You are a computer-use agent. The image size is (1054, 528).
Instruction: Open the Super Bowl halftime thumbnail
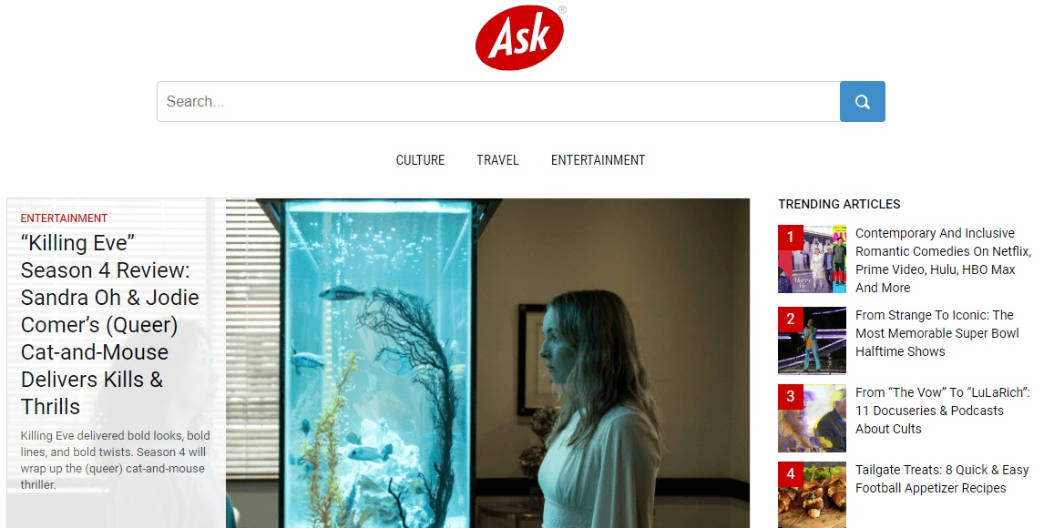812,340
